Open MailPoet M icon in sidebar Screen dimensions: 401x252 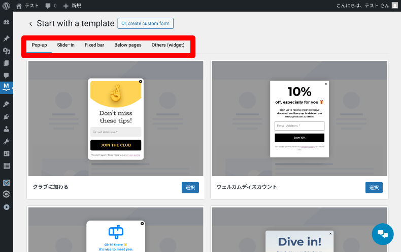[7, 88]
